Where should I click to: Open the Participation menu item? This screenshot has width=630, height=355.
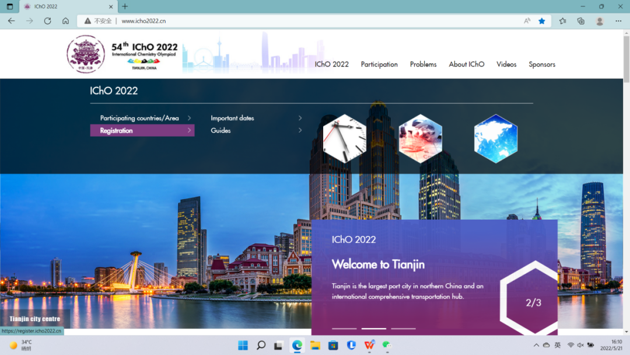[x=379, y=64]
